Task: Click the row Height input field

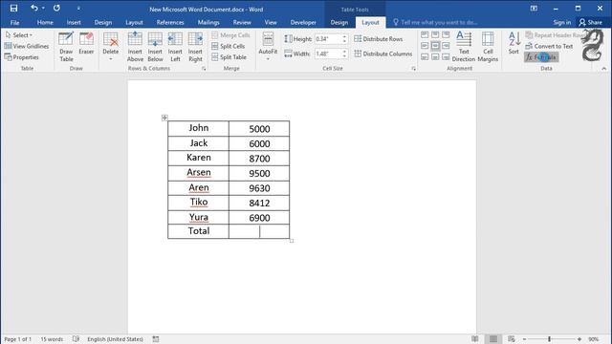Action: (328, 39)
